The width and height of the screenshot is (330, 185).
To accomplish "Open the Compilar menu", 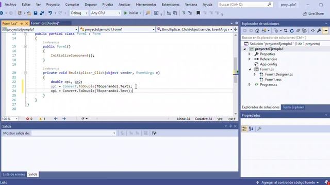I will coord(72,5).
